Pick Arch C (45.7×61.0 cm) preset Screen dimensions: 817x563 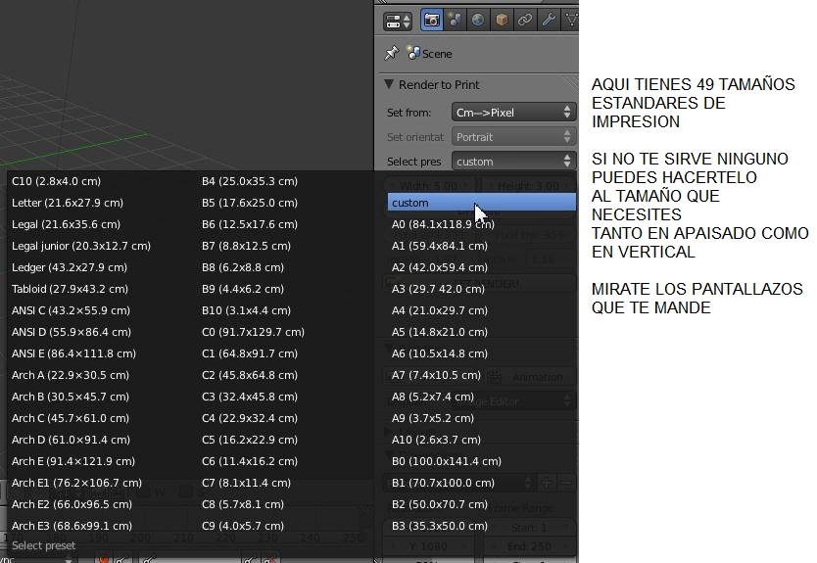click(x=71, y=418)
